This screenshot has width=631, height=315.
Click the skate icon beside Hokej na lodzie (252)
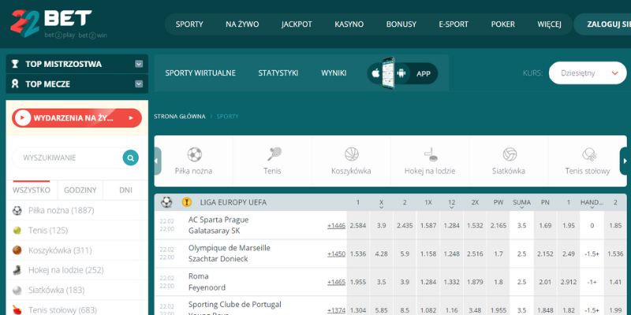pyautogui.click(x=17, y=270)
